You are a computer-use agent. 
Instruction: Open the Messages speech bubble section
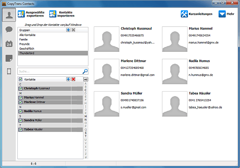pos(9,29)
